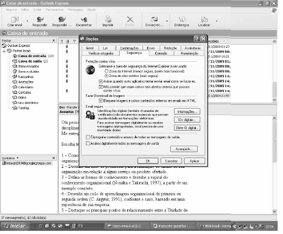Click the Informações button
This screenshot has width=283, height=234.
click(x=187, y=112)
